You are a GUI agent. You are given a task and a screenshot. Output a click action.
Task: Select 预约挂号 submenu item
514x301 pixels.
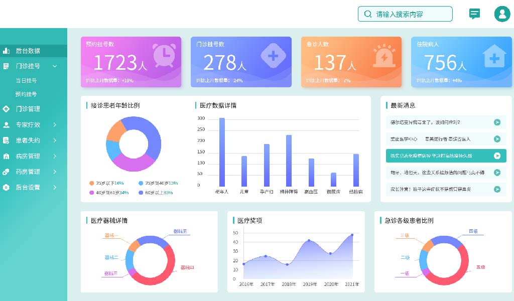pyautogui.click(x=26, y=94)
